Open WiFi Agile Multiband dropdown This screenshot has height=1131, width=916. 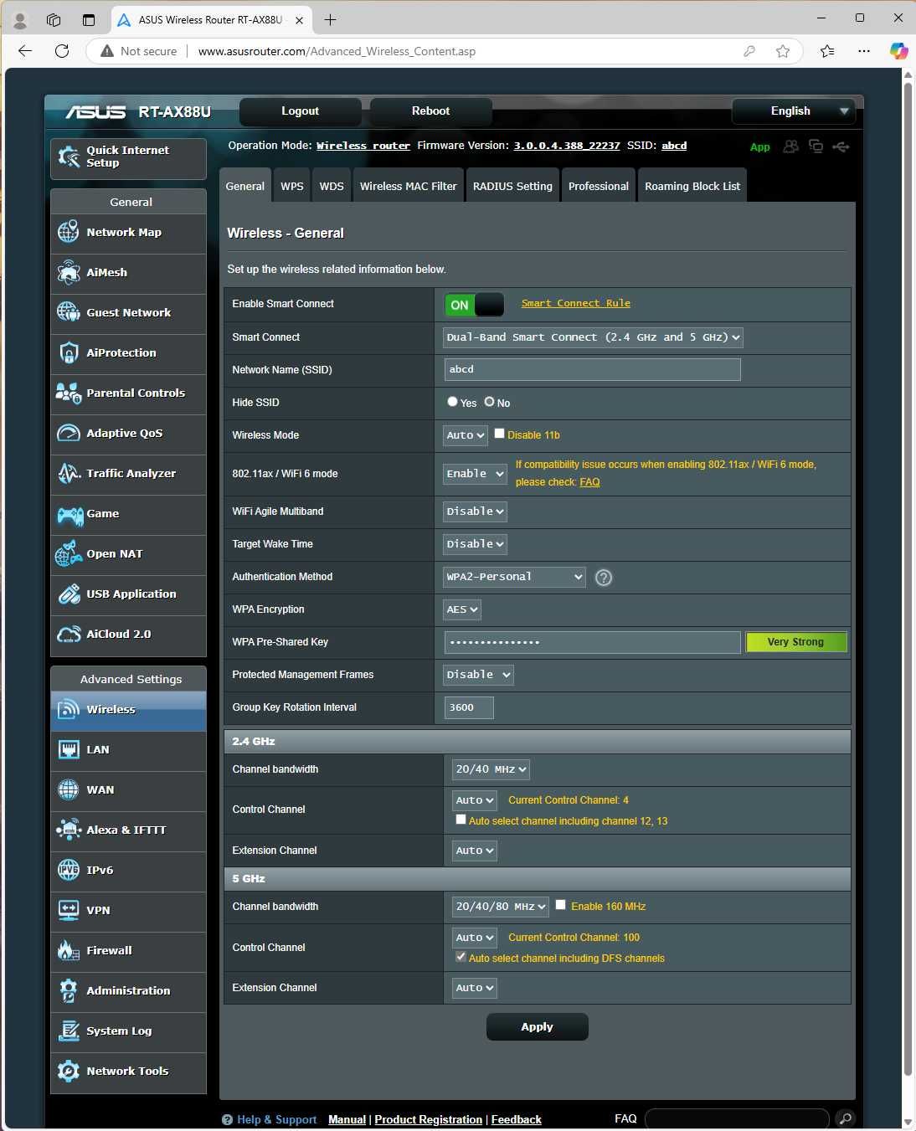[x=475, y=512]
